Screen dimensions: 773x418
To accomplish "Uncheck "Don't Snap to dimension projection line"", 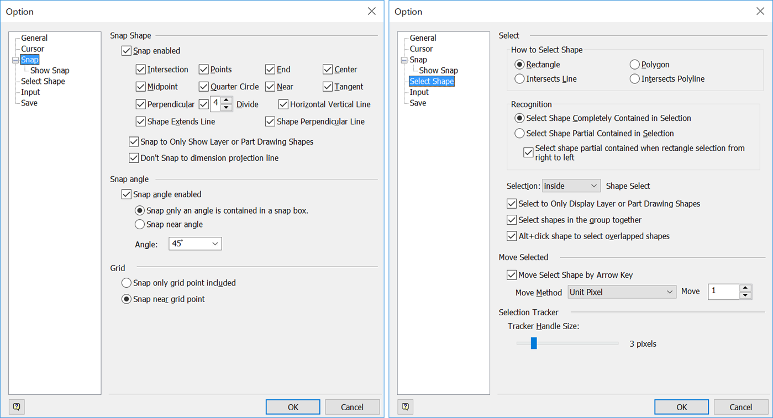I will [134, 157].
